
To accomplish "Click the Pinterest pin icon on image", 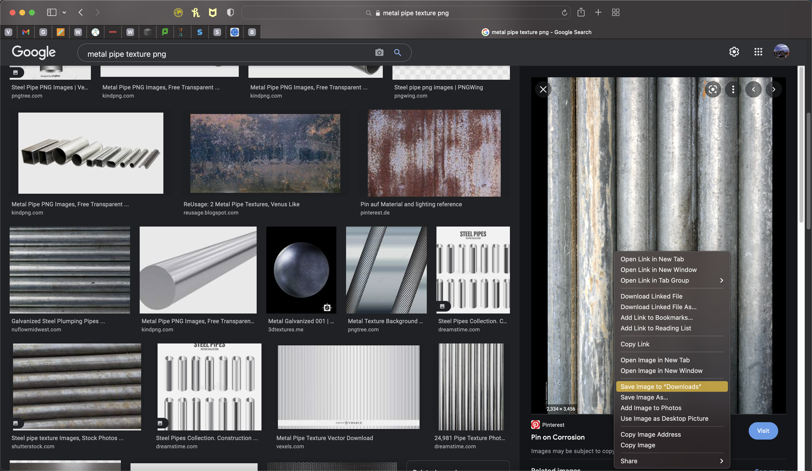I will pyautogui.click(x=536, y=425).
